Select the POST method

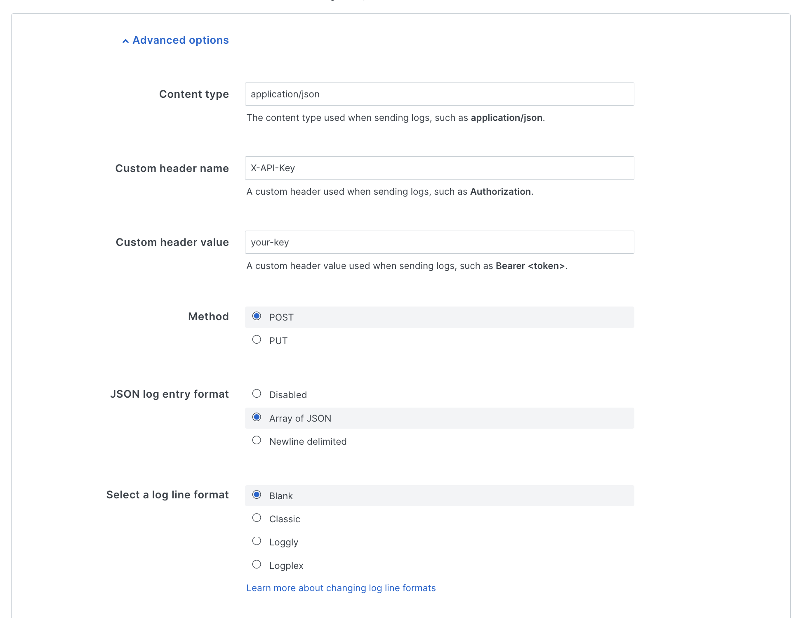[257, 316]
